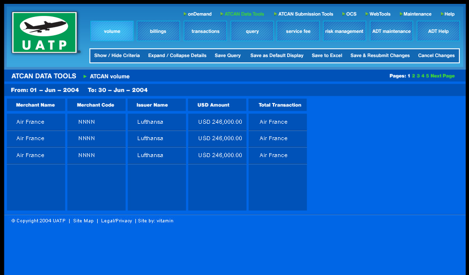469x275 pixels.
Task: Open ATCAN Submission Tools menu
Action: click(306, 14)
